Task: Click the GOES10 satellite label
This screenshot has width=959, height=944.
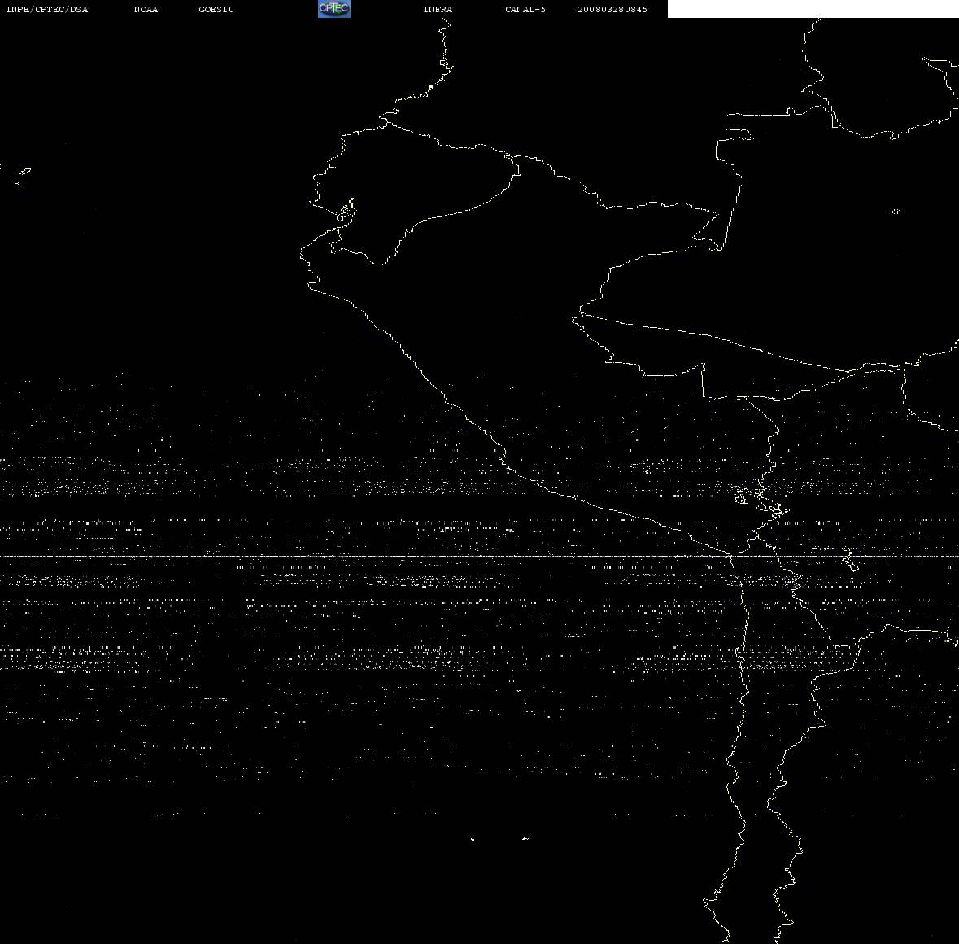Action: tap(216, 9)
